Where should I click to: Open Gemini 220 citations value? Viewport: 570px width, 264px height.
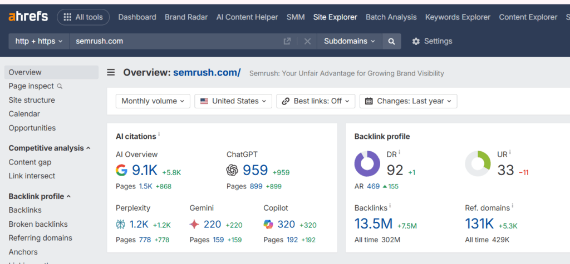[x=212, y=225]
